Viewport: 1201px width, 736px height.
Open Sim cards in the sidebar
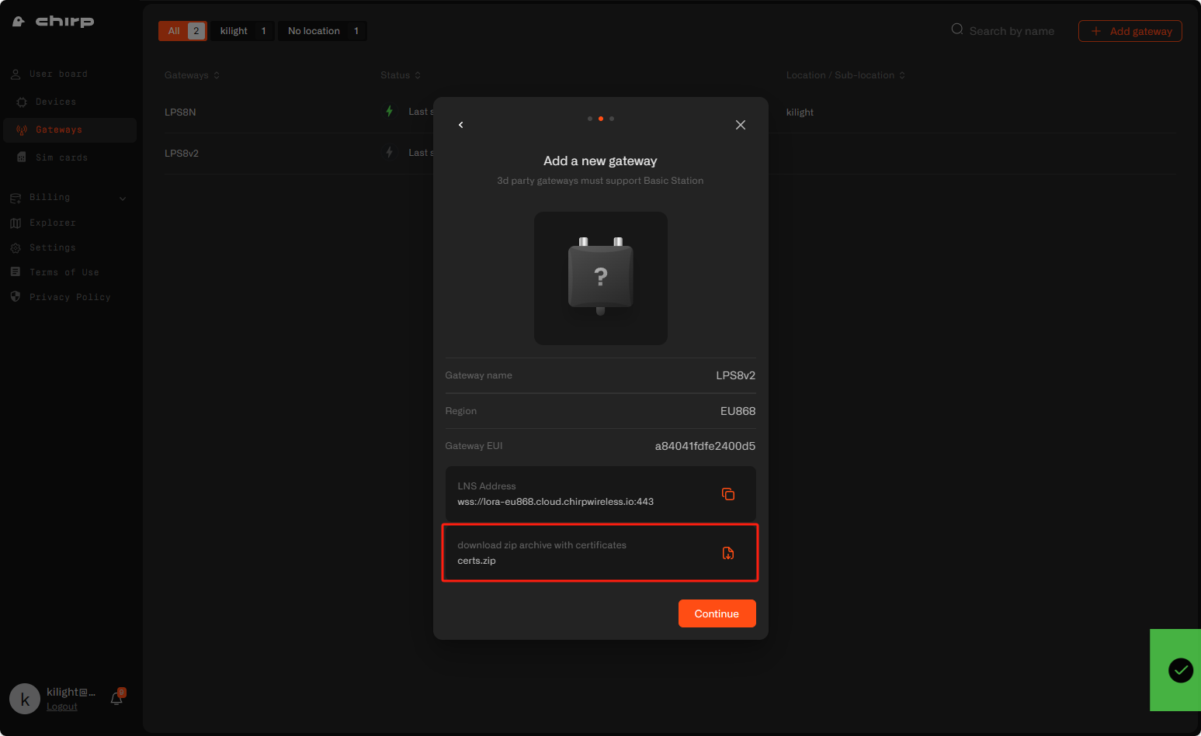[61, 157]
